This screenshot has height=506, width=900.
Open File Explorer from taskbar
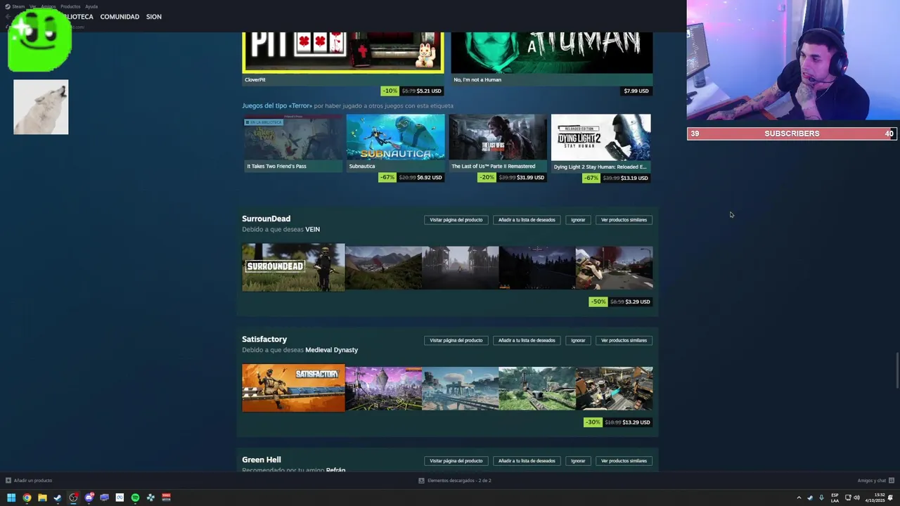coord(42,498)
